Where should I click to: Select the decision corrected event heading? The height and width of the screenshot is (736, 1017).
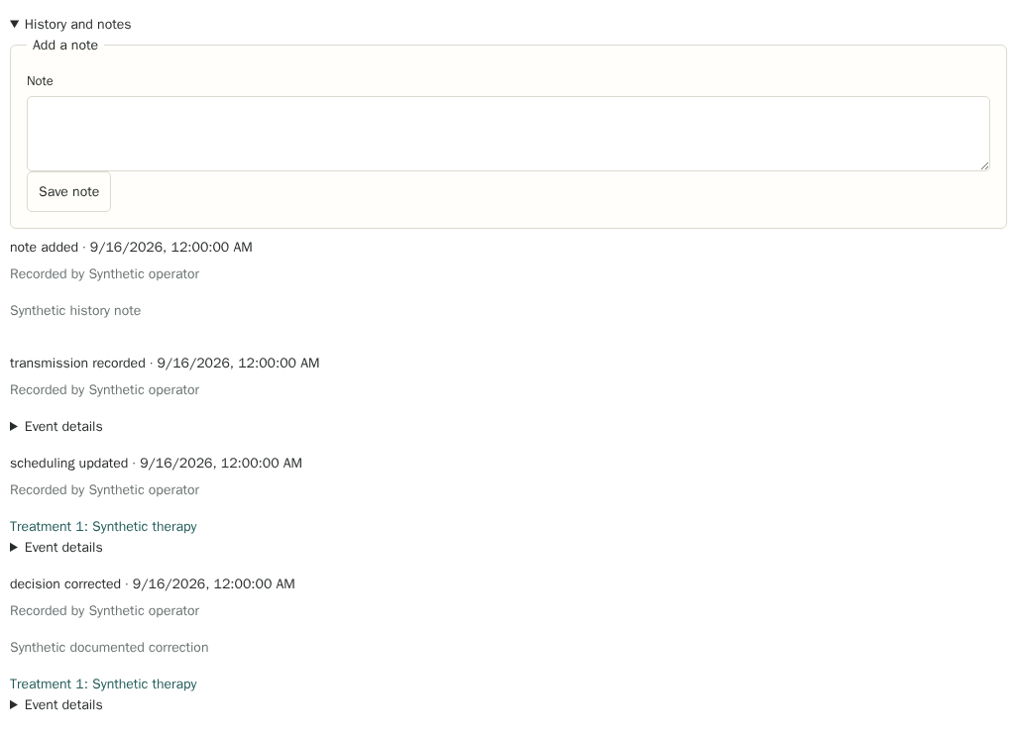pos(153,583)
